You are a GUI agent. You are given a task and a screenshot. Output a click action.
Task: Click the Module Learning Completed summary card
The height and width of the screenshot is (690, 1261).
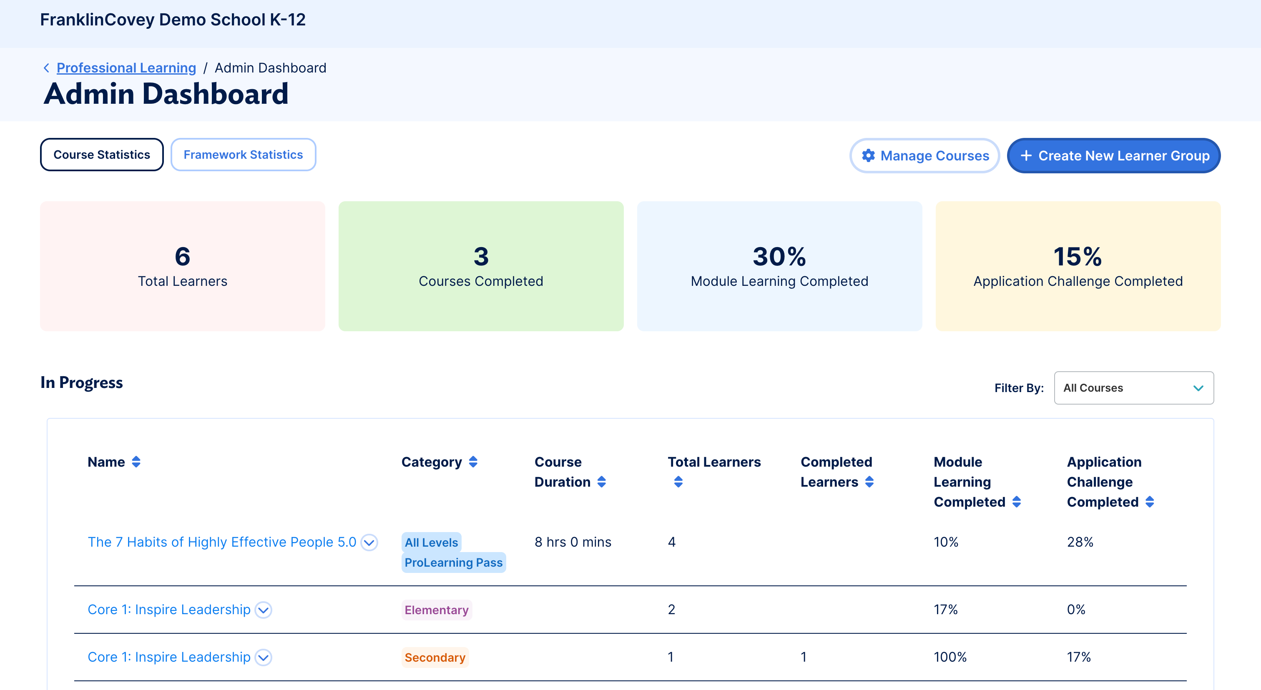[780, 266]
